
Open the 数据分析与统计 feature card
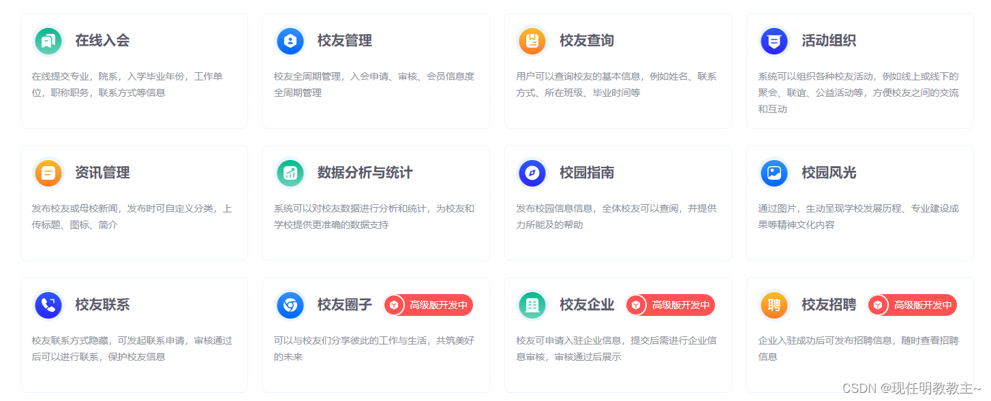tap(376, 201)
